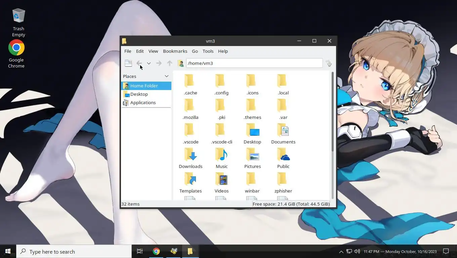Click the home folder toolbar icon
This screenshot has width=457, height=258.
click(180, 63)
